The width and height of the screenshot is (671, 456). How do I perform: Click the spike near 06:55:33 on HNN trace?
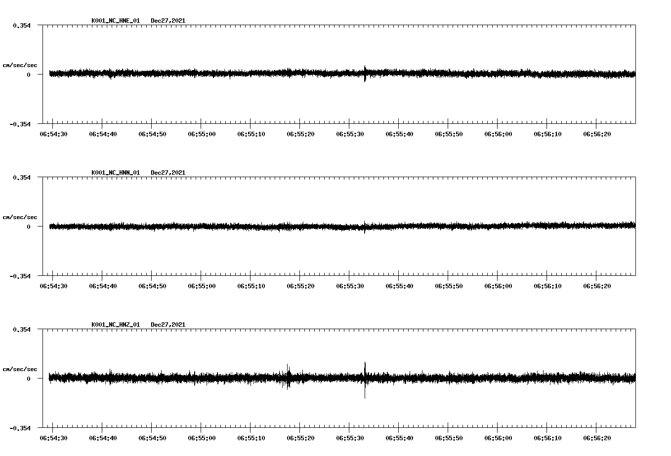click(x=365, y=227)
